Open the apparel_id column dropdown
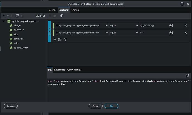This screenshot has height=115, width=192. tap(83, 26)
